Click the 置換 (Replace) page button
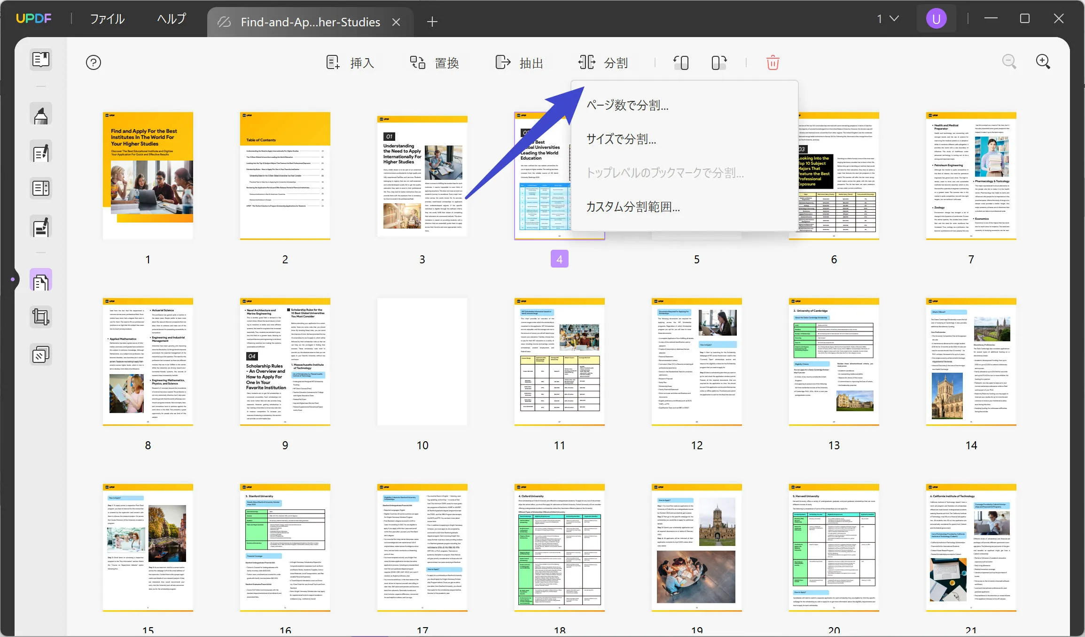Viewport: 1085px width, 637px height. [x=434, y=62]
